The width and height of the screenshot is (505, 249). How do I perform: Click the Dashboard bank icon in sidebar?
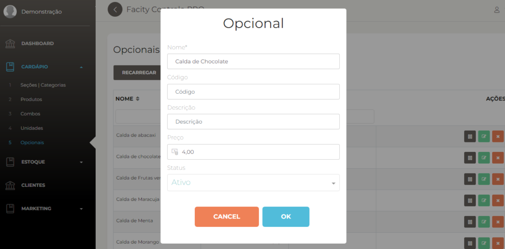10,43
